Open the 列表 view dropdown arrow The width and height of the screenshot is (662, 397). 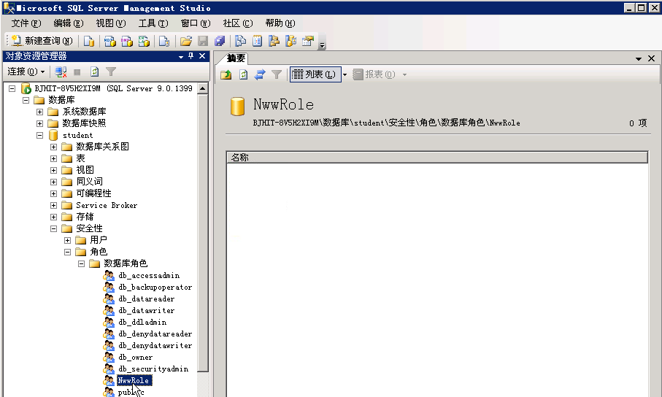tap(345, 74)
